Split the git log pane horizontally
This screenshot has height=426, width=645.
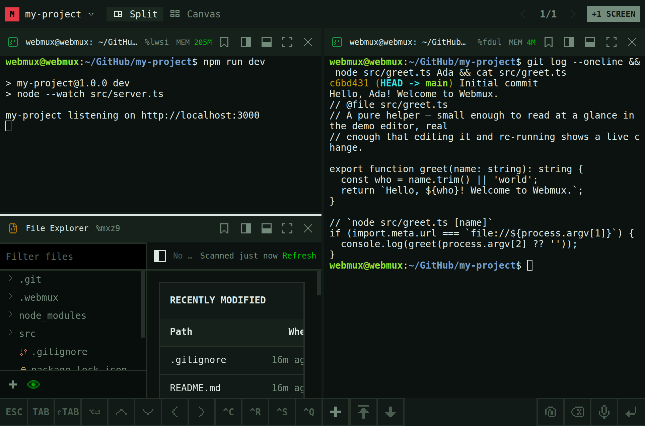coord(590,42)
